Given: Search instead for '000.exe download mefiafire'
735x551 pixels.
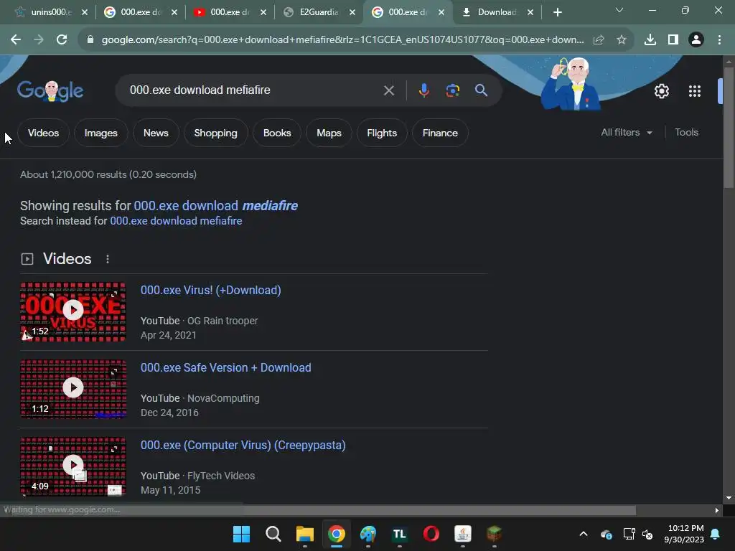Looking at the screenshot, I should [176, 221].
